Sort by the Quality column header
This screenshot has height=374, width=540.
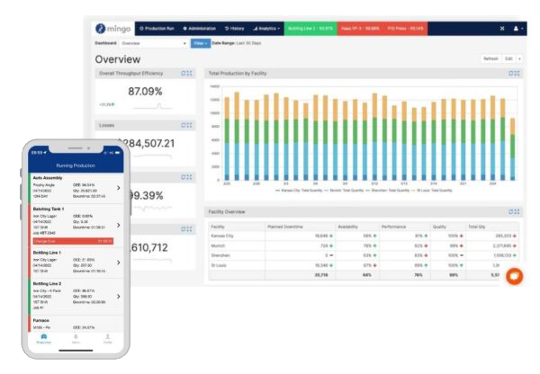click(447, 227)
